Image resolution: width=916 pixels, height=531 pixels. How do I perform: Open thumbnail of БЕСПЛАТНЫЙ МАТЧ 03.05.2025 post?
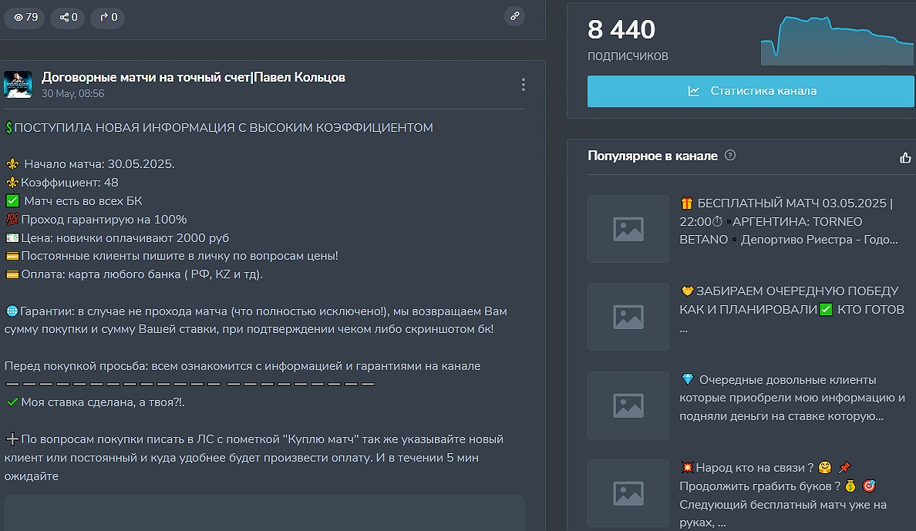pos(628,229)
